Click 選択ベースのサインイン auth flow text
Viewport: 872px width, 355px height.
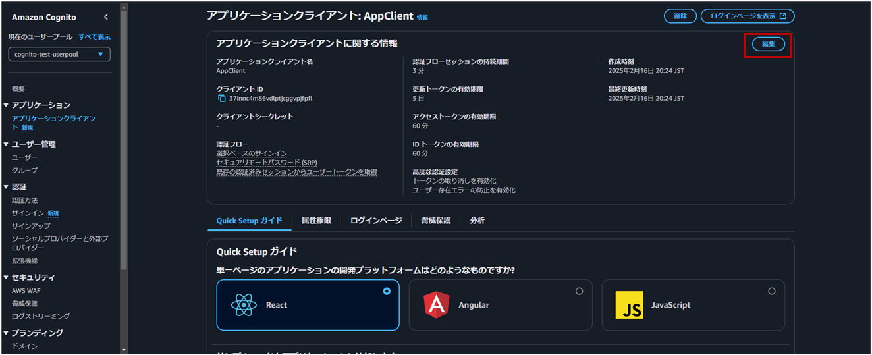[252, 153]
